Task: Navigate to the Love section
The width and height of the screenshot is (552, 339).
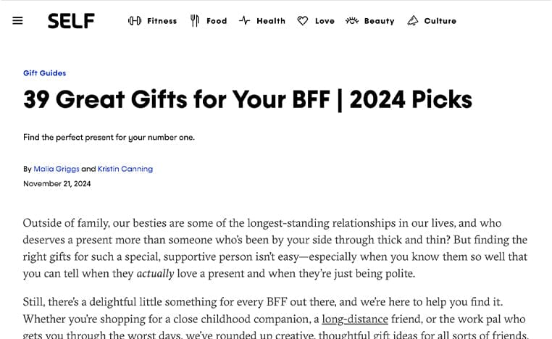Action: coord(325,21)
